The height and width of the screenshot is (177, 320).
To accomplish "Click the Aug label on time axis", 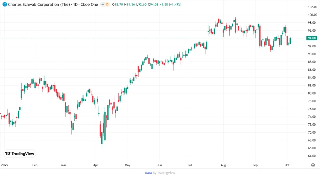I will click(x=223, y=165).
